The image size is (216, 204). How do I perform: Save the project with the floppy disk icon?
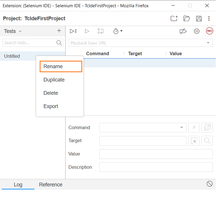[x=199, y=18]
